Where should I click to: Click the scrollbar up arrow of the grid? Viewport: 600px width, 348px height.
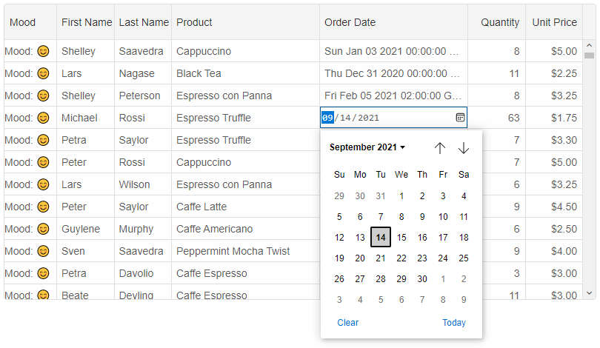[590, 45]
